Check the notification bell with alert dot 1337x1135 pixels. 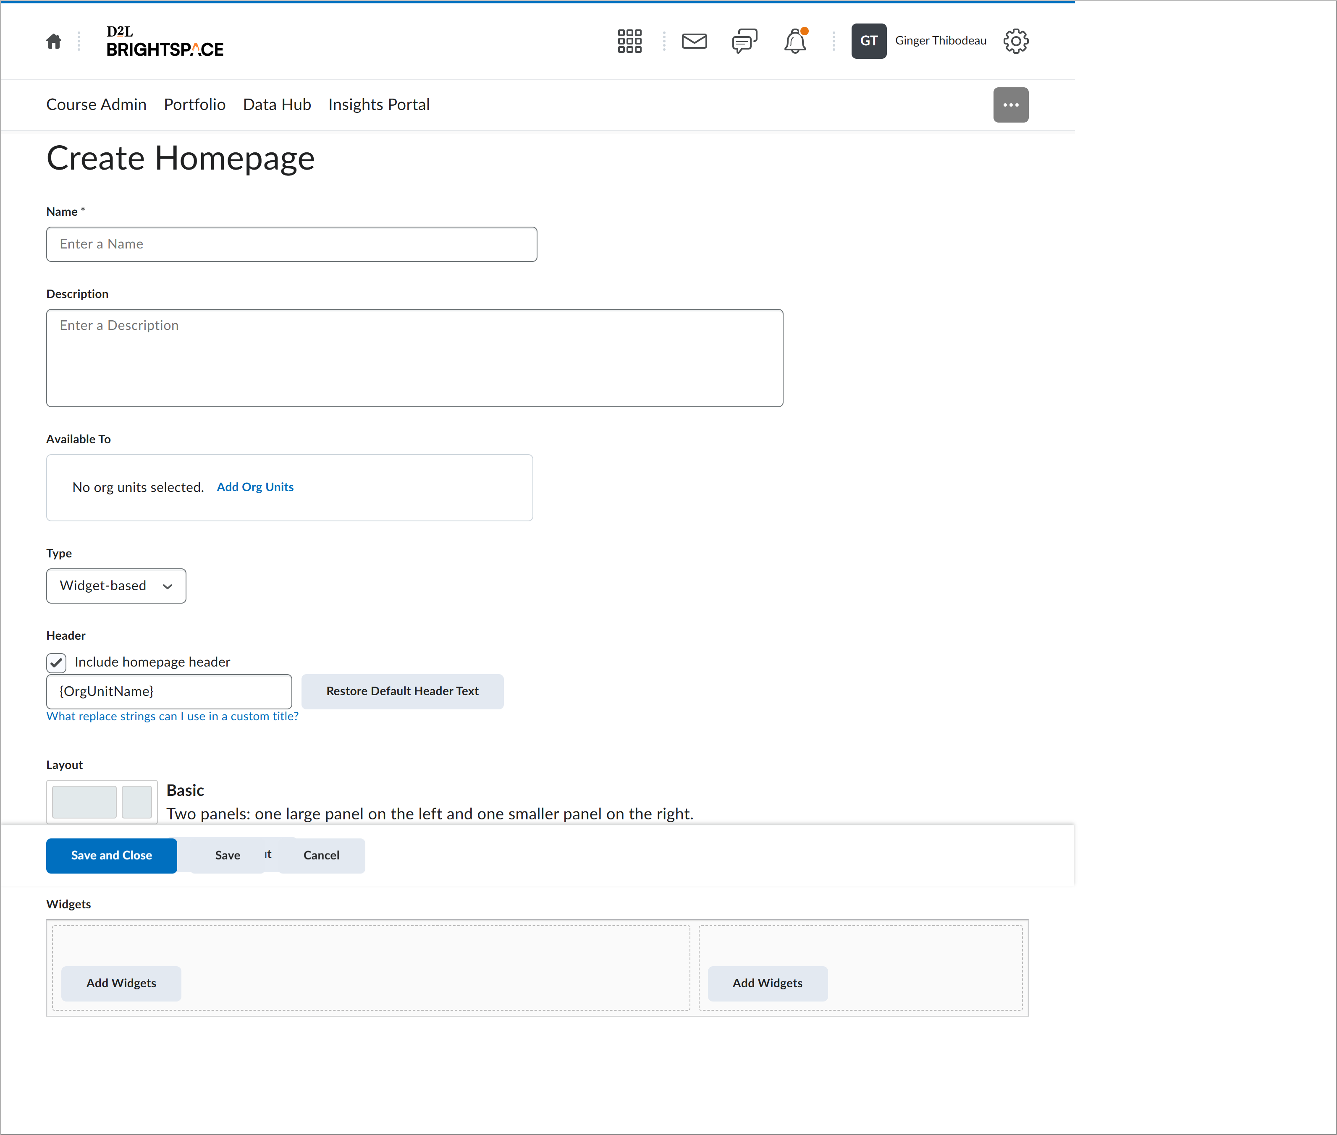tap(795, 41)
